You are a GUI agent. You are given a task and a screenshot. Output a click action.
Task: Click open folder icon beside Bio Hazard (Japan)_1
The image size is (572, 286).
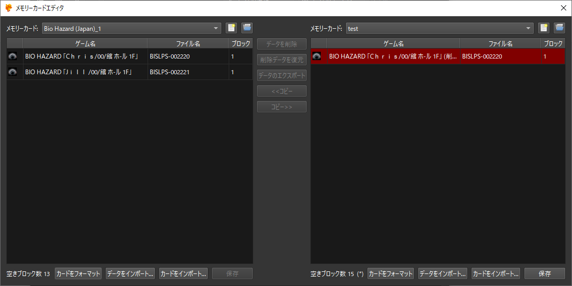[247, 28]
